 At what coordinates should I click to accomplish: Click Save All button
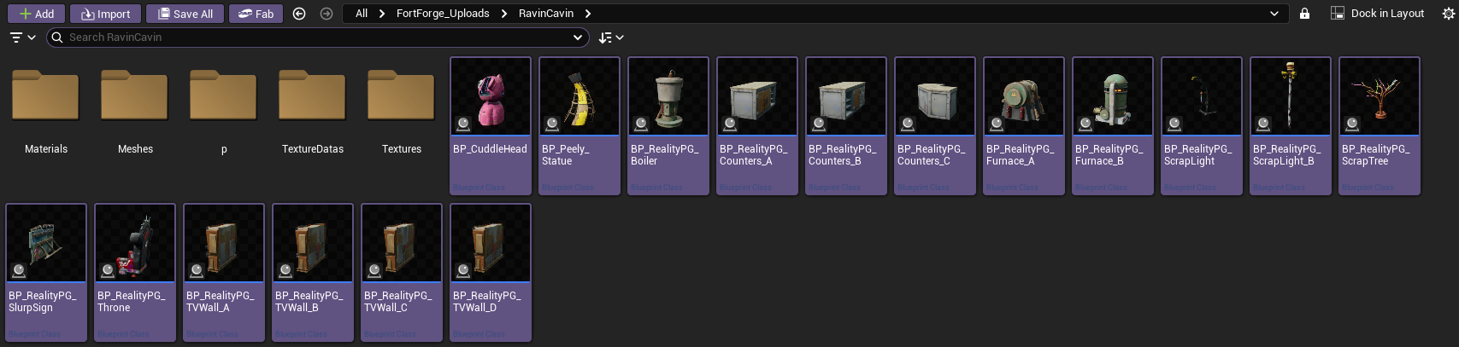pyautogui.click(x=185, y=14)
